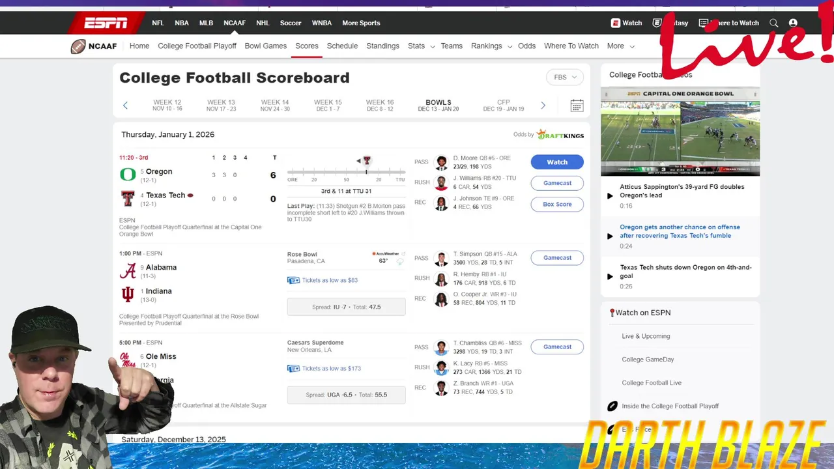Play the Atticus Sappington field goal clip
Viewport: 834px width, 469px height.
(610, 195)
